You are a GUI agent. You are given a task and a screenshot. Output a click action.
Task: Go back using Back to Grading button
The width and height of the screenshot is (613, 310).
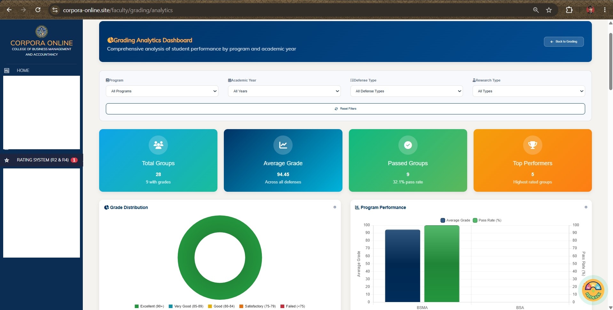pos(564,42)
